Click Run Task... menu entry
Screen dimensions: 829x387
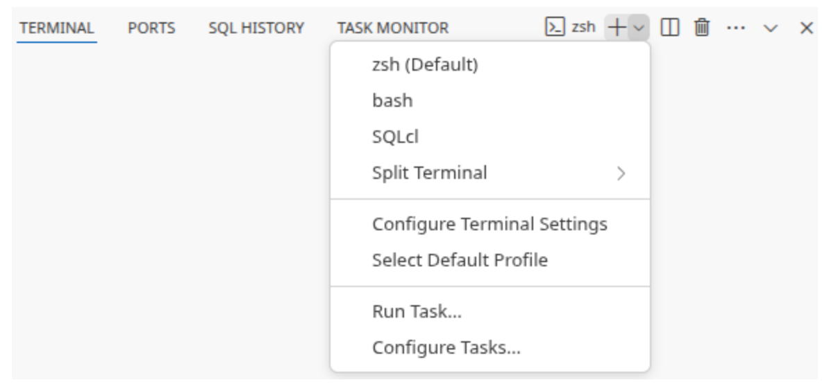(417, 311)
